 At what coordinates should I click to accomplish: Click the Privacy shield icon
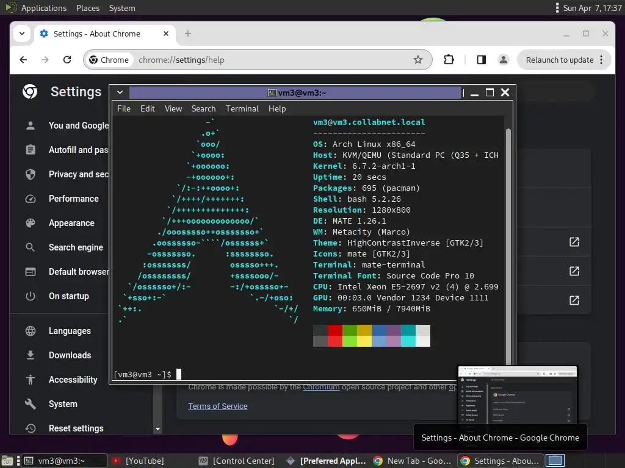point(31,174)
